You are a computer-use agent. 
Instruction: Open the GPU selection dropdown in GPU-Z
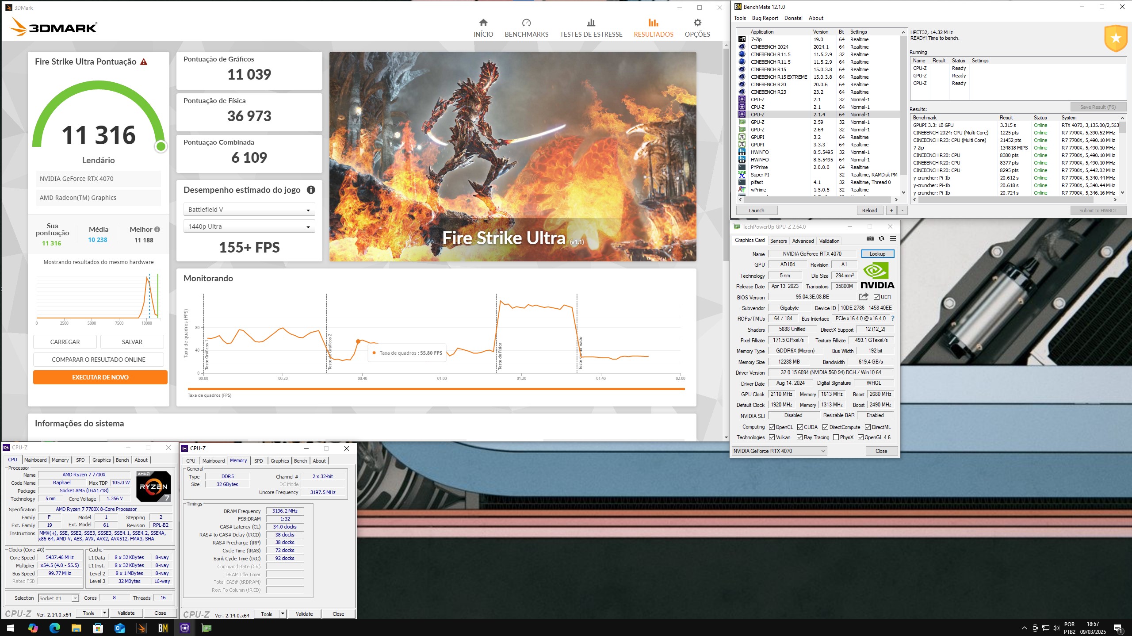pos(779,451)
